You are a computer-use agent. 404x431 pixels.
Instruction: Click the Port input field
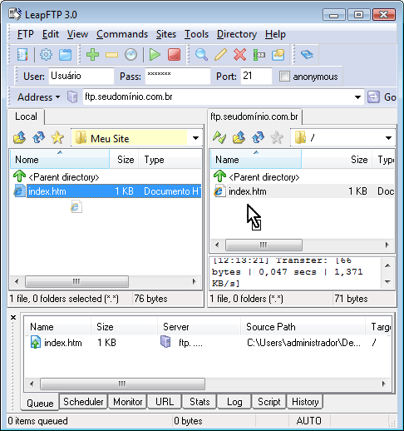[256, 76]
